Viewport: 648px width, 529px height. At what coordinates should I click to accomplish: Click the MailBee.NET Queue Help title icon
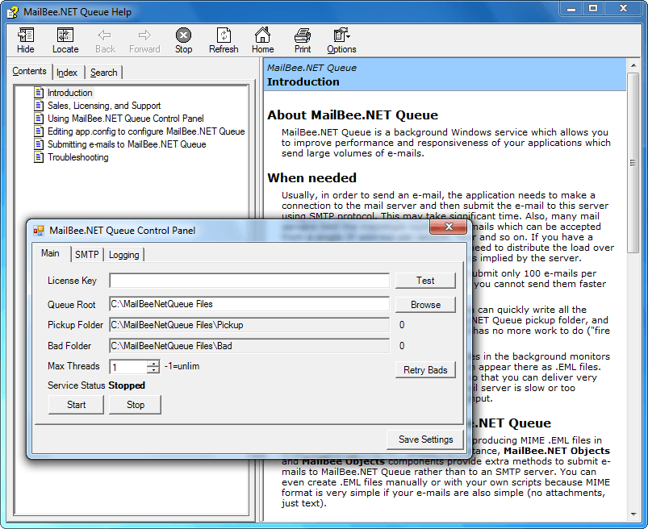13,12
